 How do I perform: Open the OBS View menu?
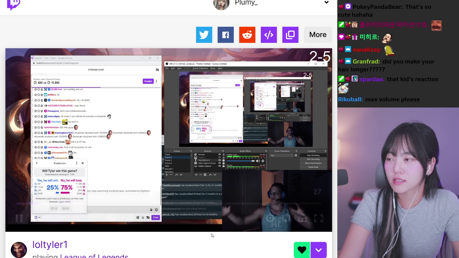click(x=180, y=69)
